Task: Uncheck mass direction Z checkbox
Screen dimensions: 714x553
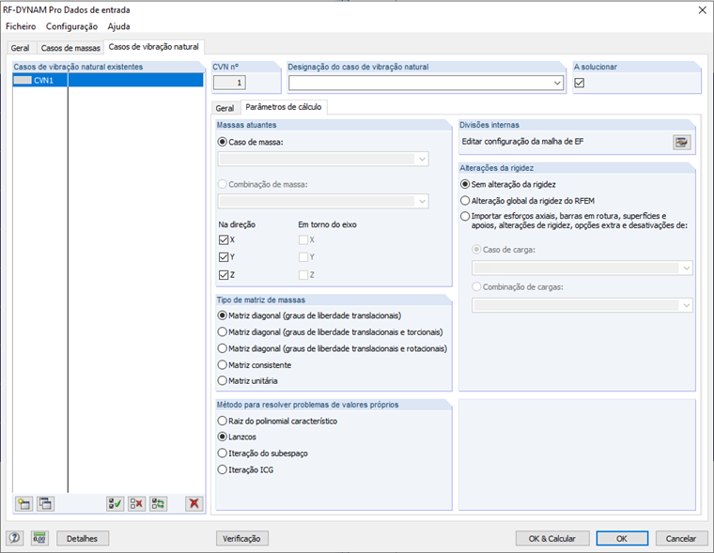Action: (224, 275)
